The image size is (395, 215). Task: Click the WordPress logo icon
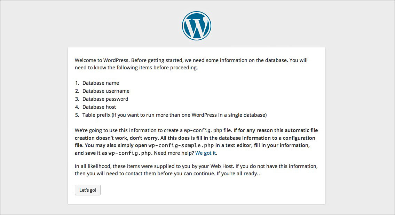[x=197, y=26]
